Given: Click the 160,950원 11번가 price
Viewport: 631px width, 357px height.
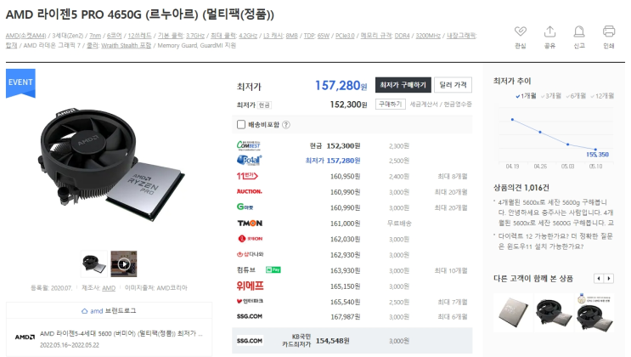Looking at the screenshot, I should click(x=346, y=177).
